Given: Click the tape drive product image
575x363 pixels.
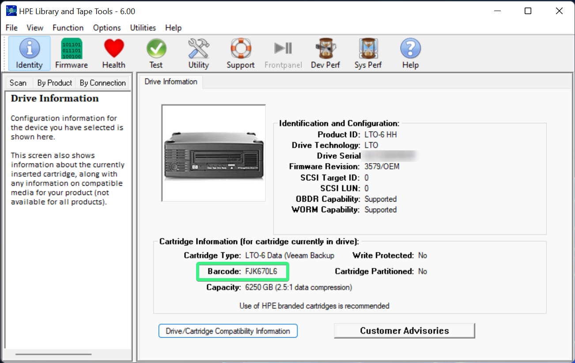Looking at the screenshot, I should (214, 153).
